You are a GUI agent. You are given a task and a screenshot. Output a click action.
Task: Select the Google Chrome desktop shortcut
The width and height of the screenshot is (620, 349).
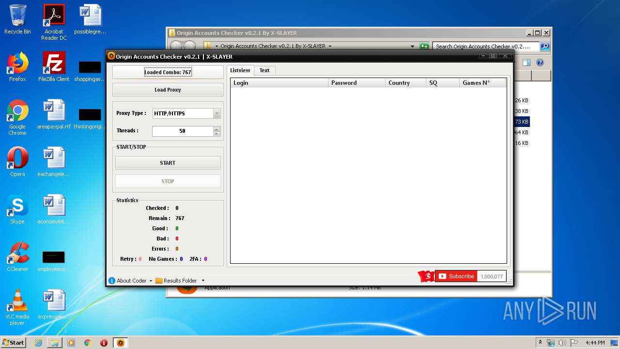pos(17,118)
